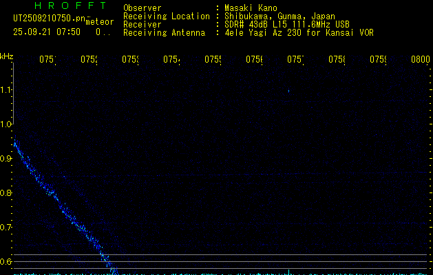
Task: Click the Receiving Antenna field label
Action: pyautogui.click(x=164, y=32)
